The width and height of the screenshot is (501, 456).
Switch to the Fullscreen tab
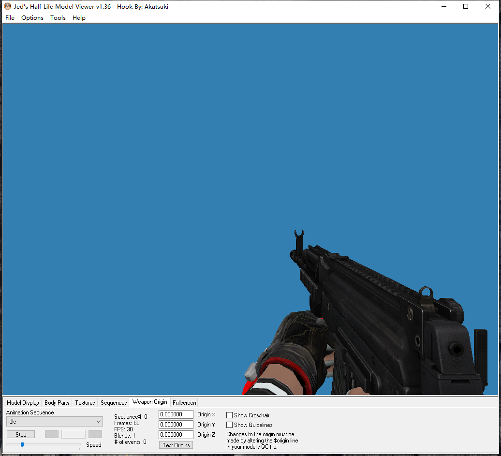tap(184, 403)
